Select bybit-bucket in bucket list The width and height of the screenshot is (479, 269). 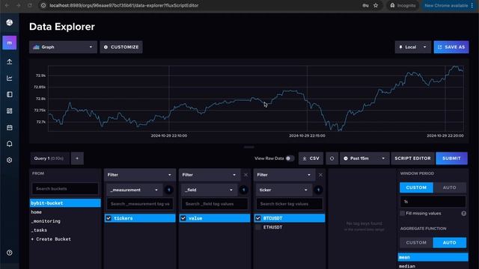65,203
